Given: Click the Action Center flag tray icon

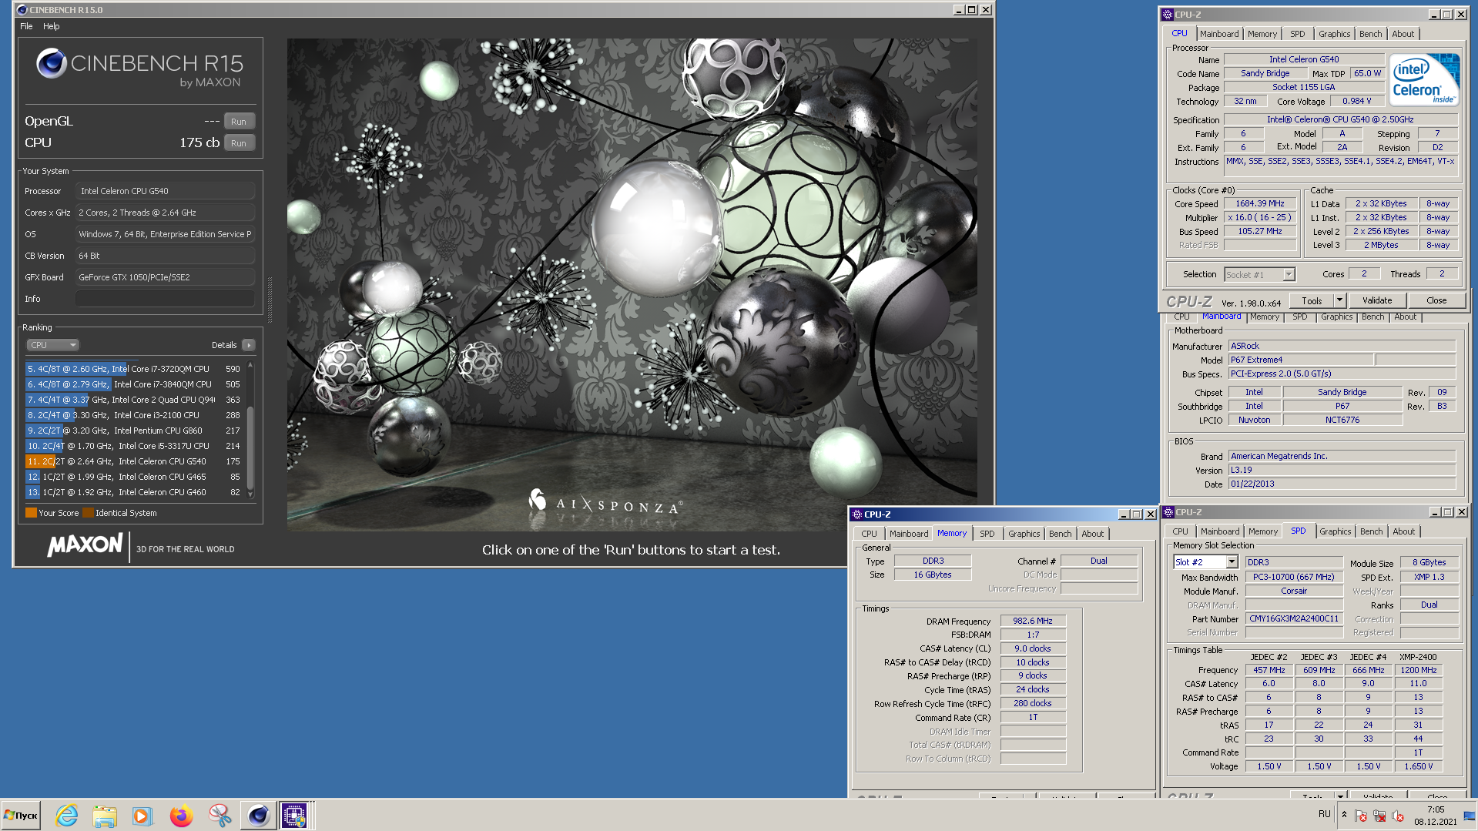Looking at the screenshot, I should (1361, 816).
